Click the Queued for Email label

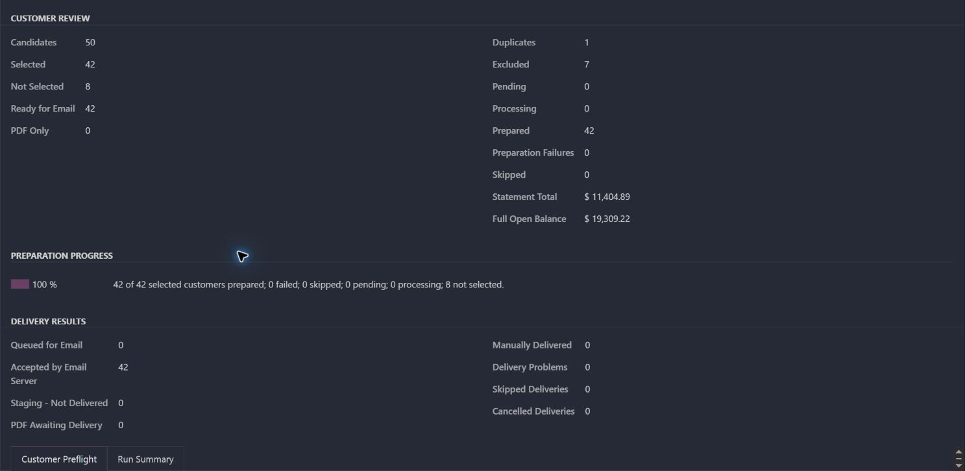tap(47, 345)
